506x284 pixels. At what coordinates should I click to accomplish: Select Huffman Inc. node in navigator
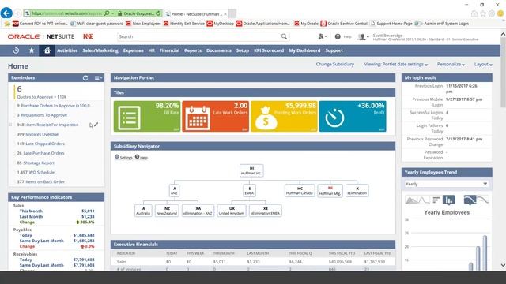point(251,170)
